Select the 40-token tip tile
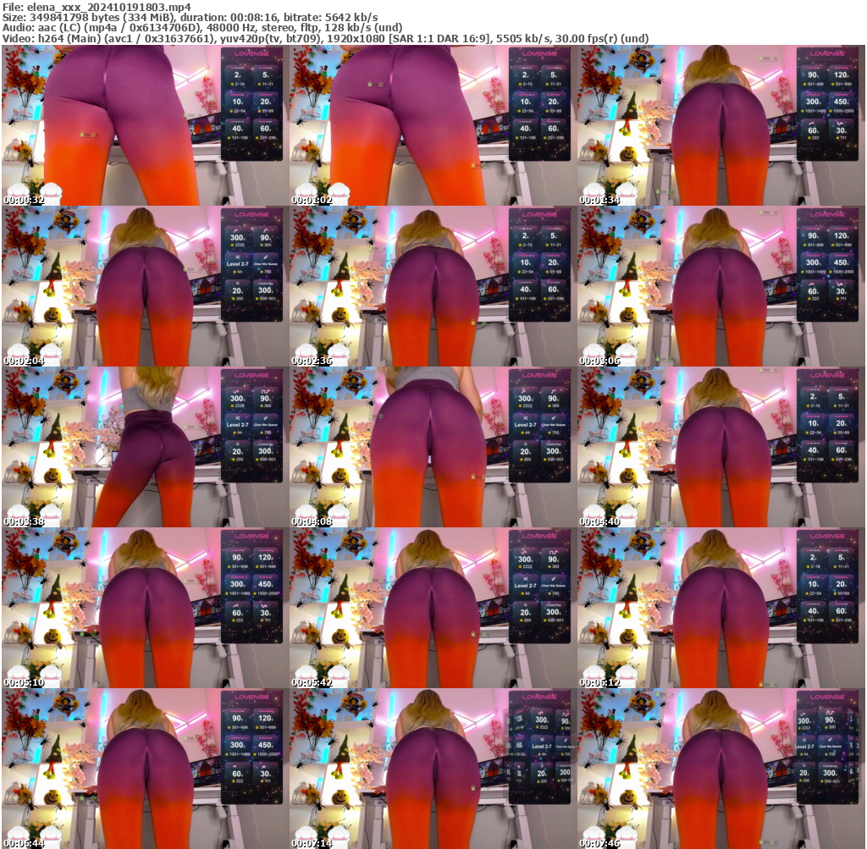Screen dimensions: 867x849 pyautogui.click(x=236, y=128)
